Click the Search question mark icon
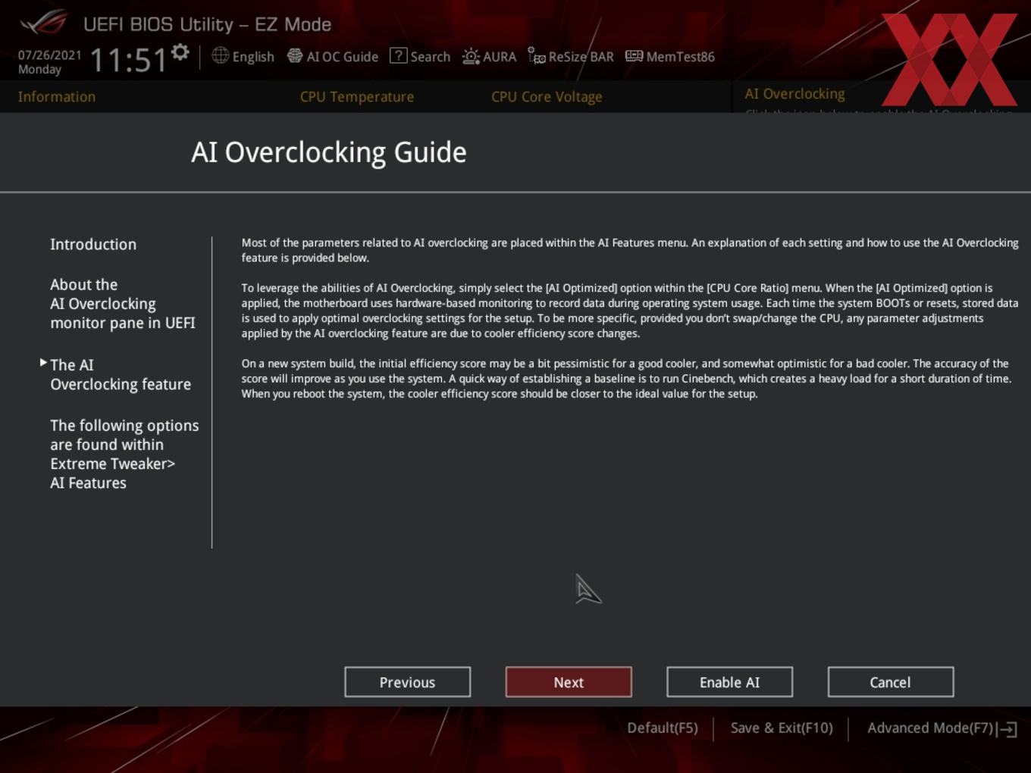This screenshot has height=773, width=1031. pyautogui.click(x=398, y=56)
